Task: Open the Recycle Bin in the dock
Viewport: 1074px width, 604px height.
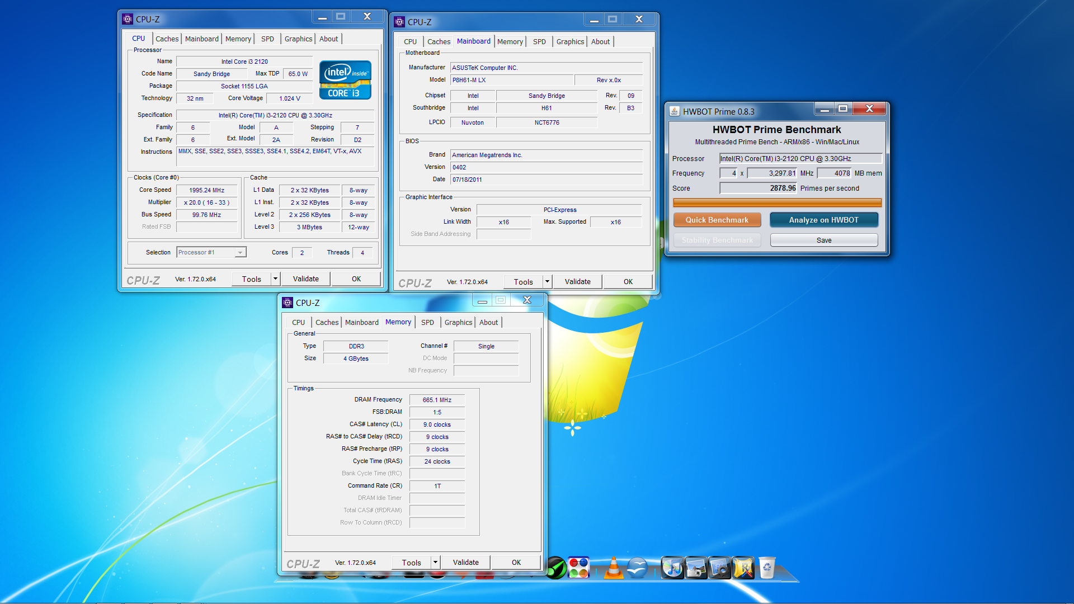Action: [x=767, y=568]
